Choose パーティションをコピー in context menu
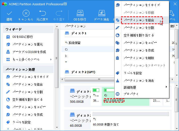This screenshot has width=179, height=131. [x=142, y=43]
